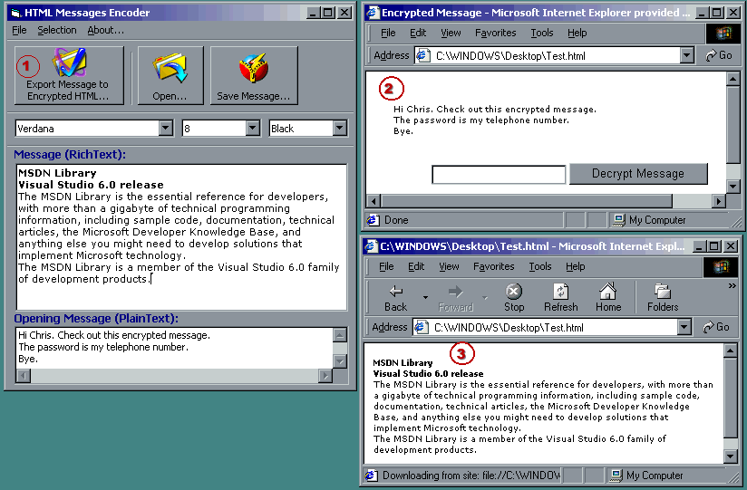Click right scroll arrow of Opening Message box
Screen dimensions: 747x490
(x=325, y=376)
